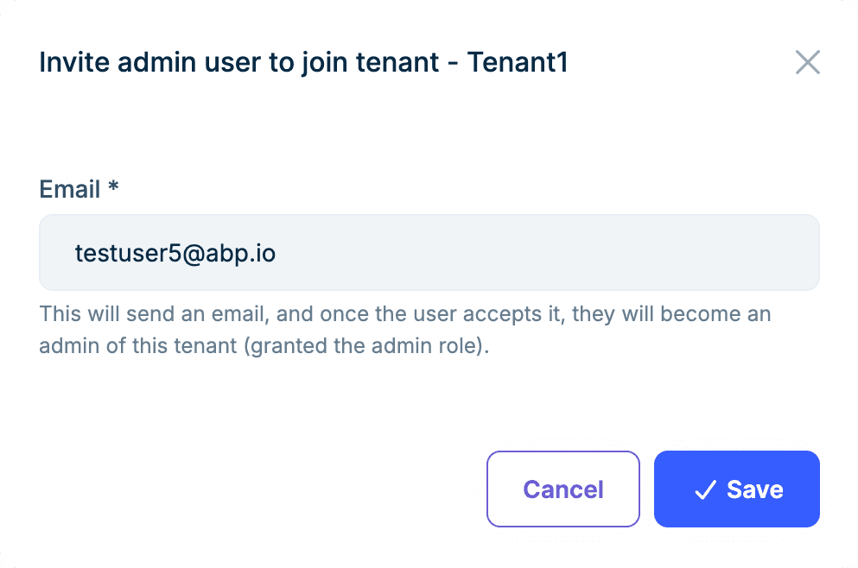This screenshot has width=858, height=568.
Task: Click the asterisk next to Email label
Action: click(x=113, y=189)
